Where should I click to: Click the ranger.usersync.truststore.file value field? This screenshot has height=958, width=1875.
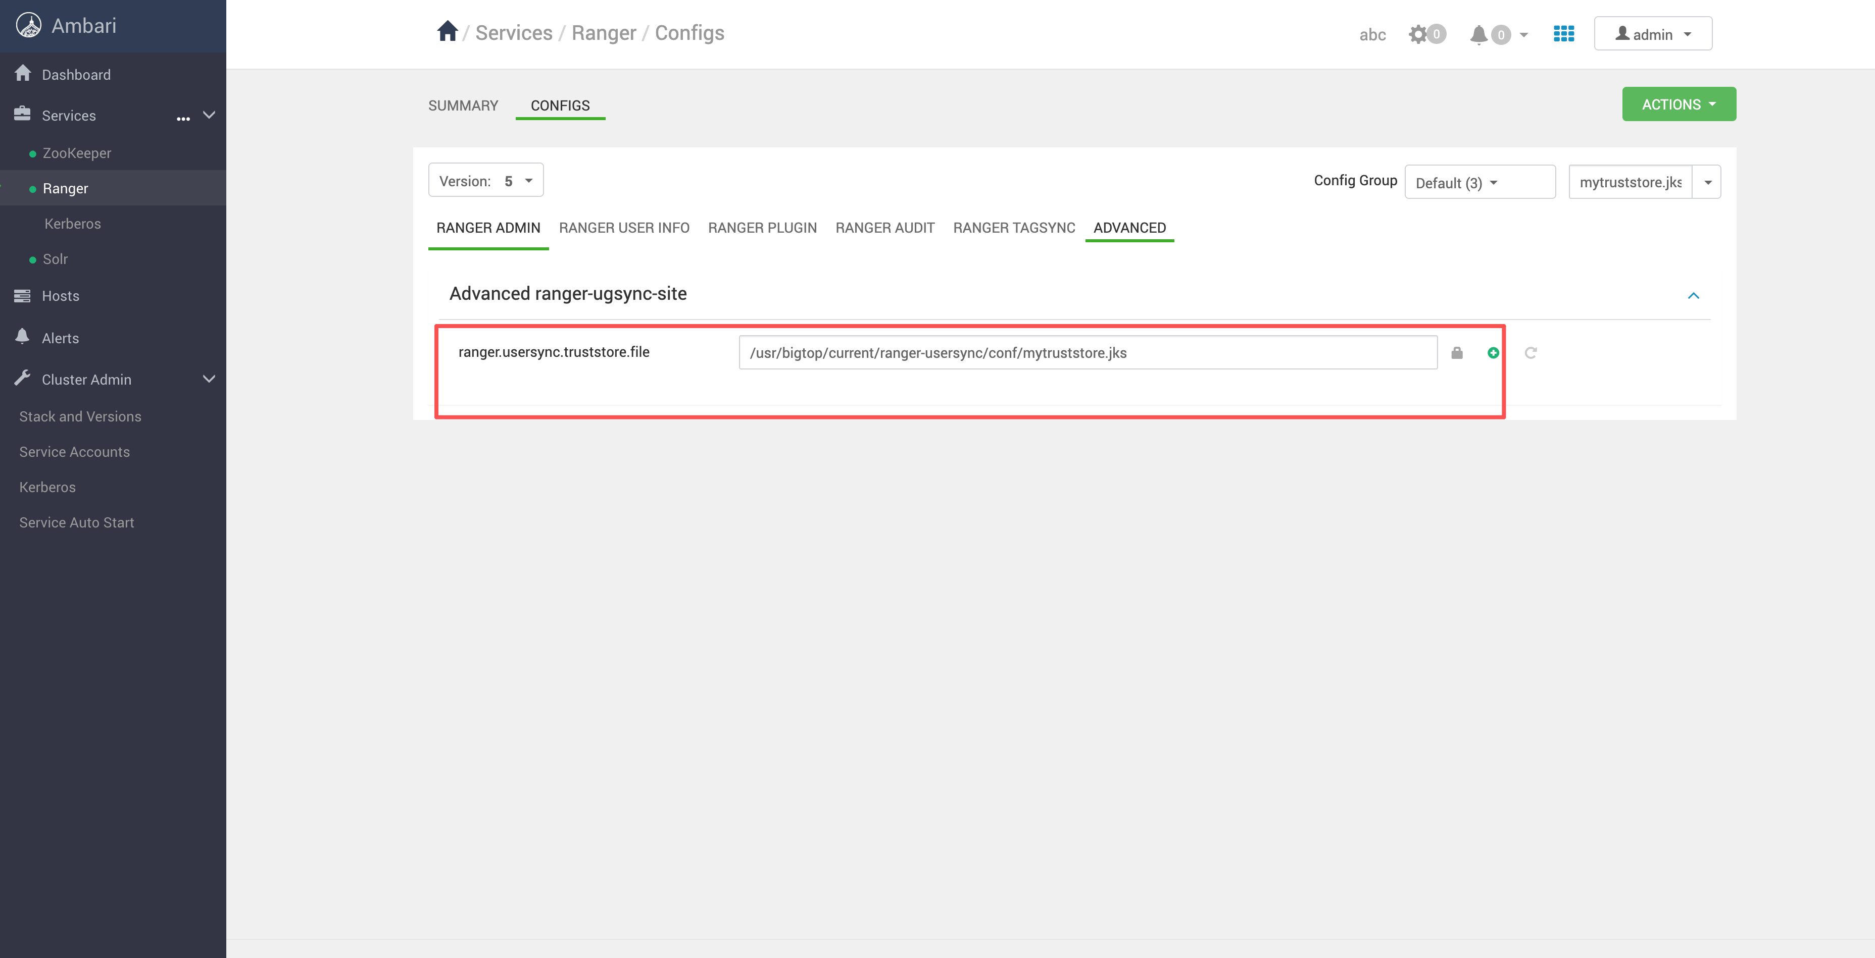point(1088,353)
